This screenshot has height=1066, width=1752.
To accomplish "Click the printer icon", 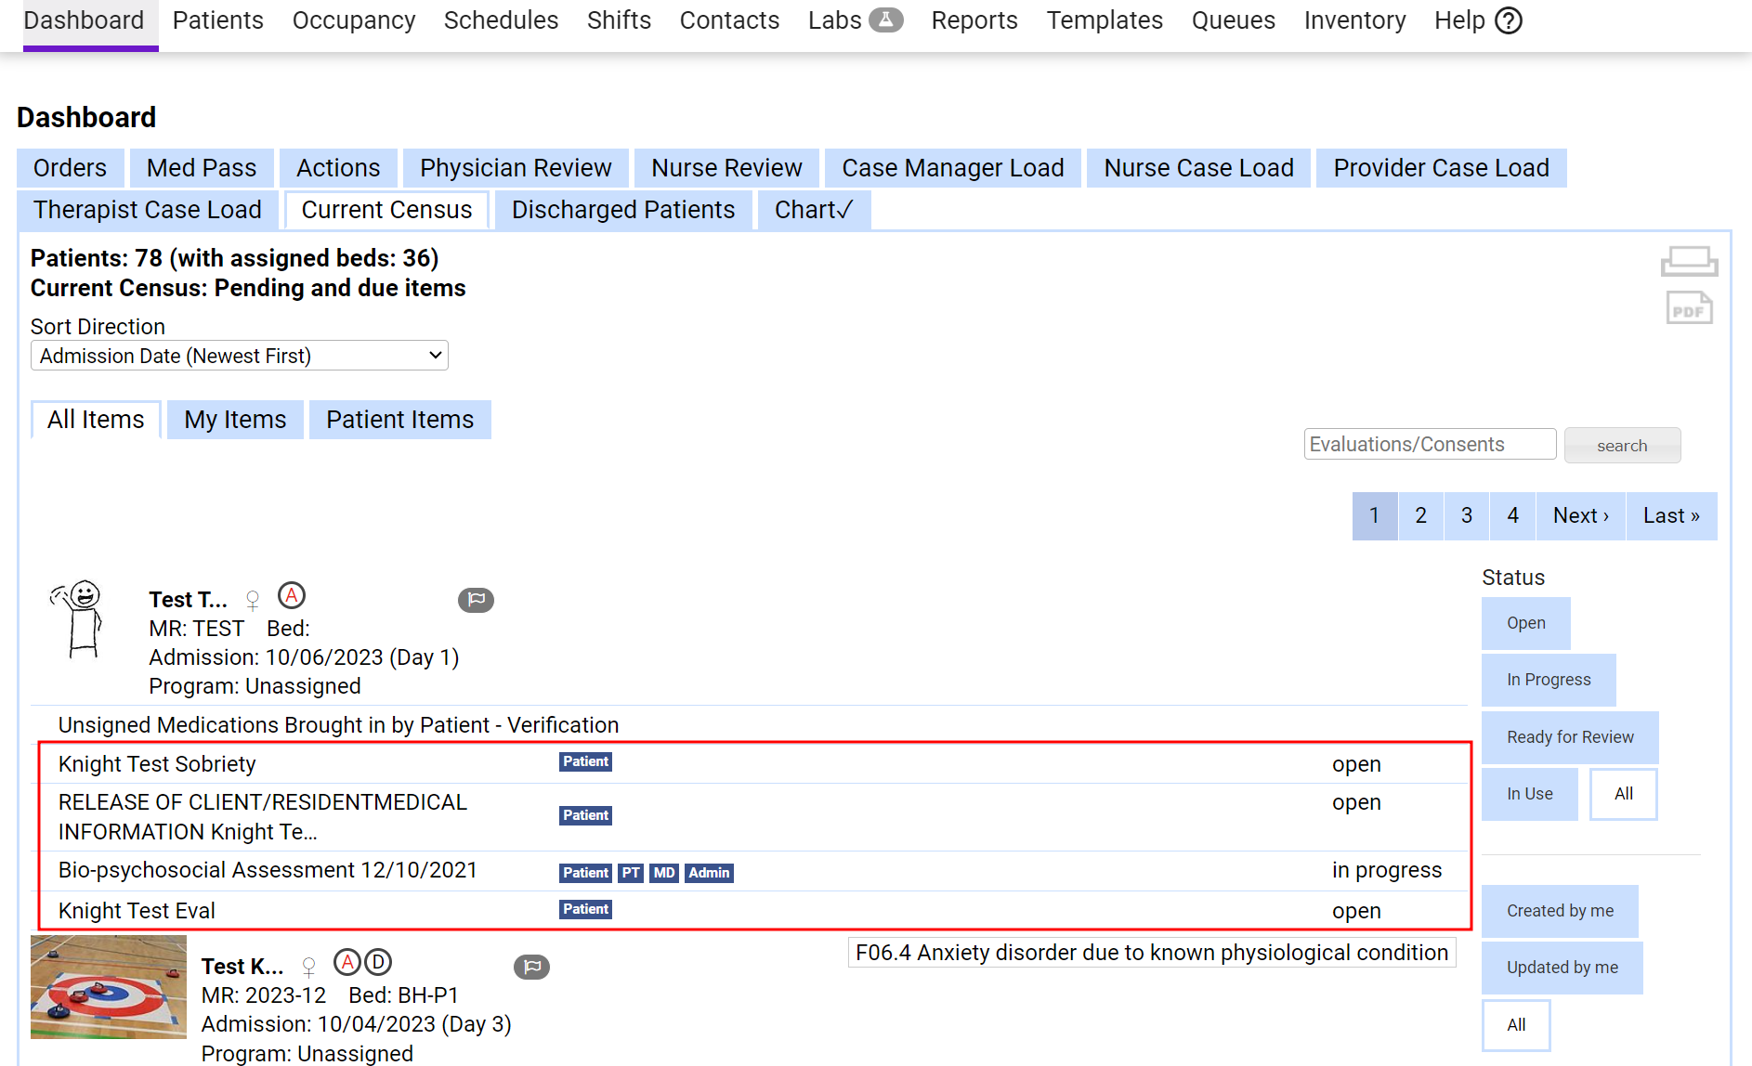I will pyautogui.click(x=1689, y=261).
